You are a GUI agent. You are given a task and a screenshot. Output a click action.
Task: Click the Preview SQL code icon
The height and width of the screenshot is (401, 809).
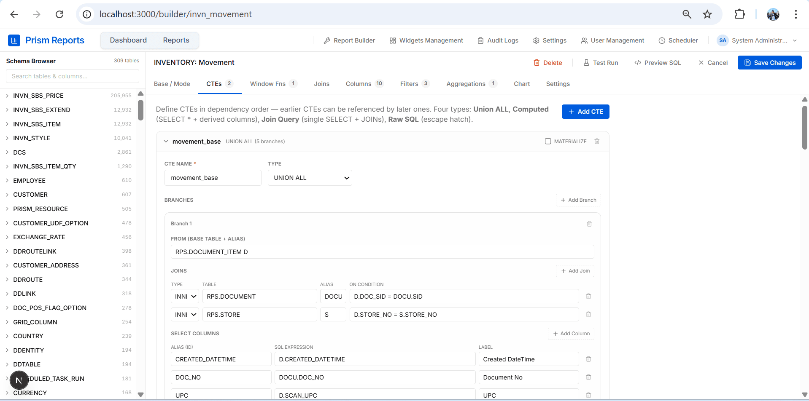click(x=638, y=62)
